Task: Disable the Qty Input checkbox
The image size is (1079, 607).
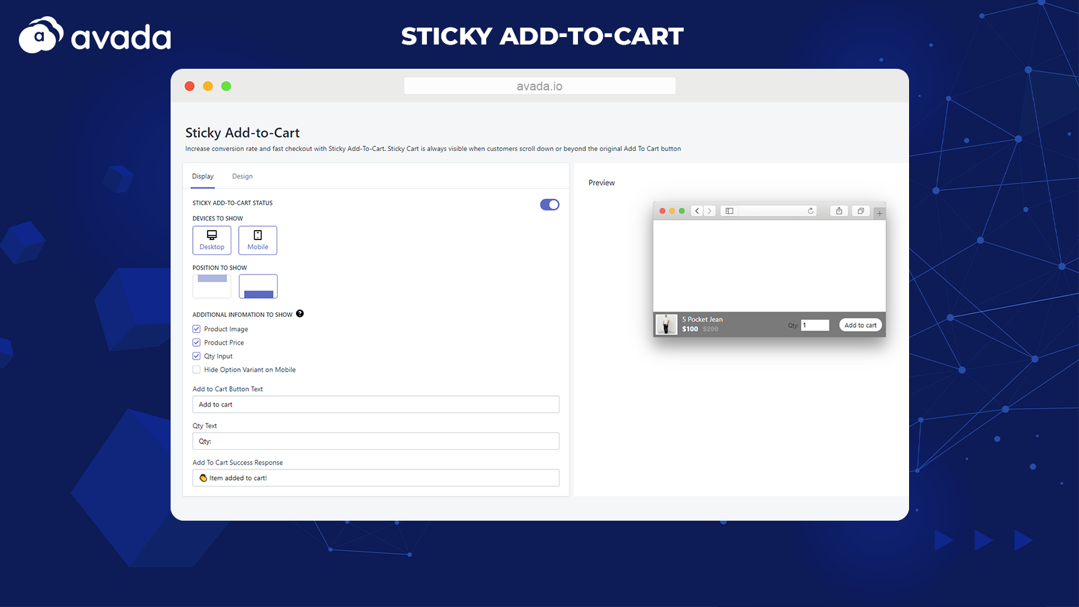Action: (x=197, y=356)
